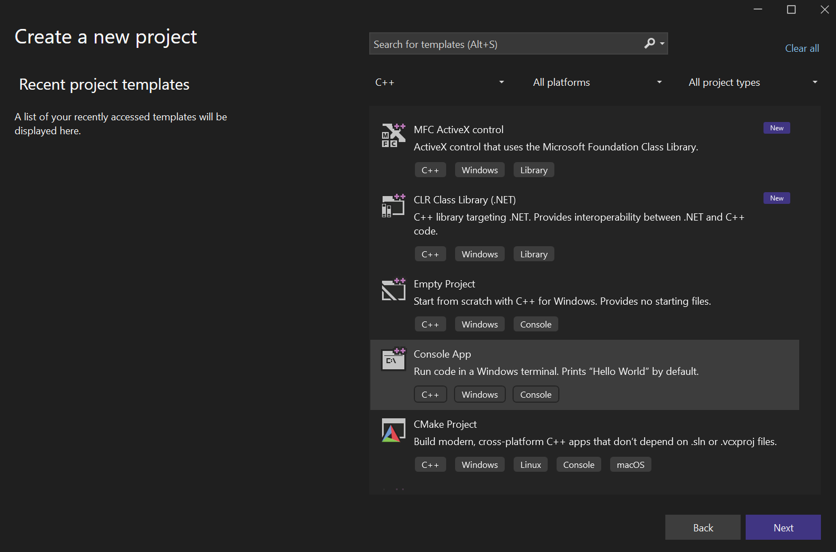Click the Console tag under Console App

point(535,394)
